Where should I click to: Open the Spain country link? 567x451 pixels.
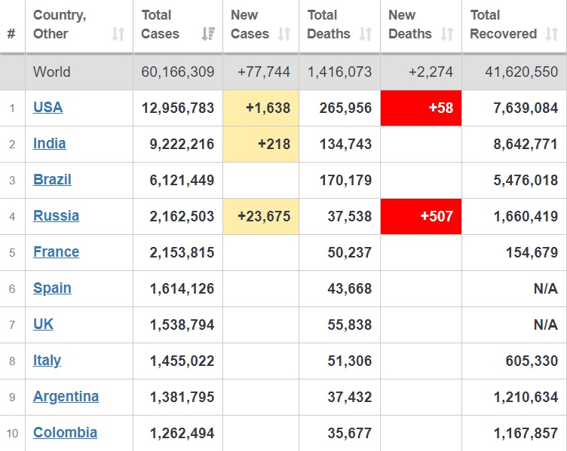[x=52, y=288]
